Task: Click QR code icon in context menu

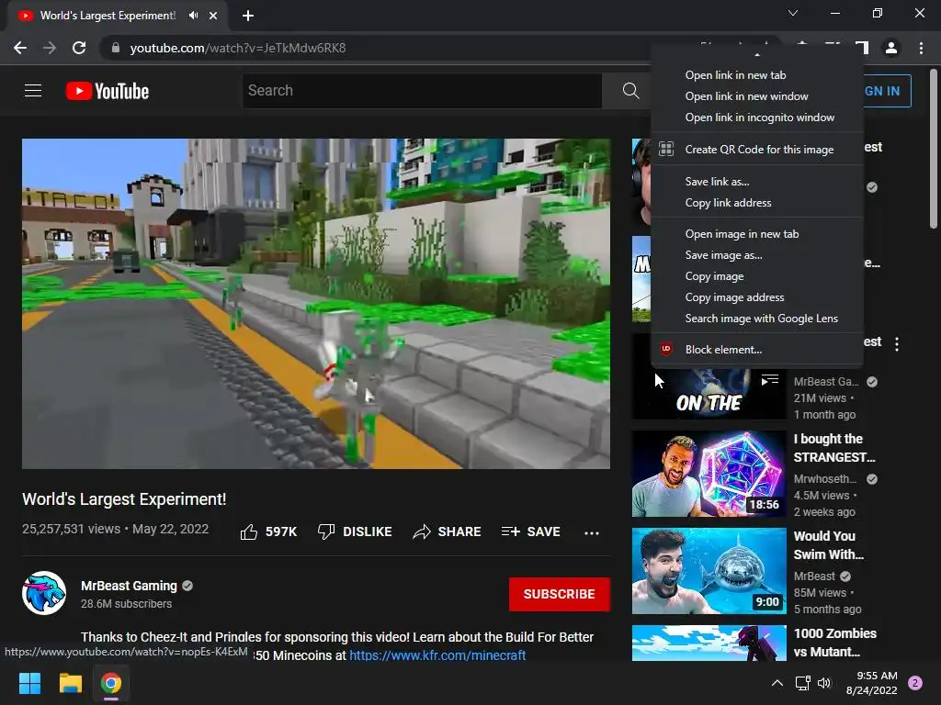Action: point(666,150)
